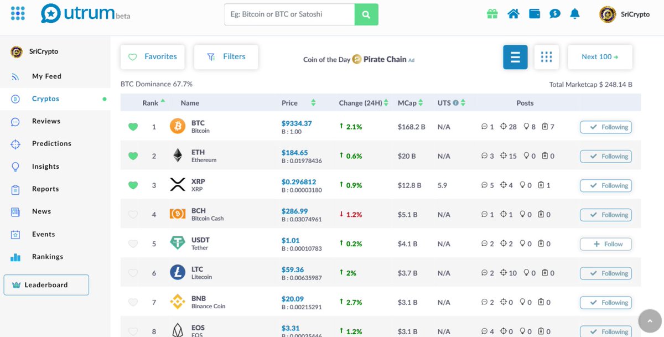664x337 pixels.
Task: Favorite Tether by clicking its heart
Action: [x=133, y=243]
